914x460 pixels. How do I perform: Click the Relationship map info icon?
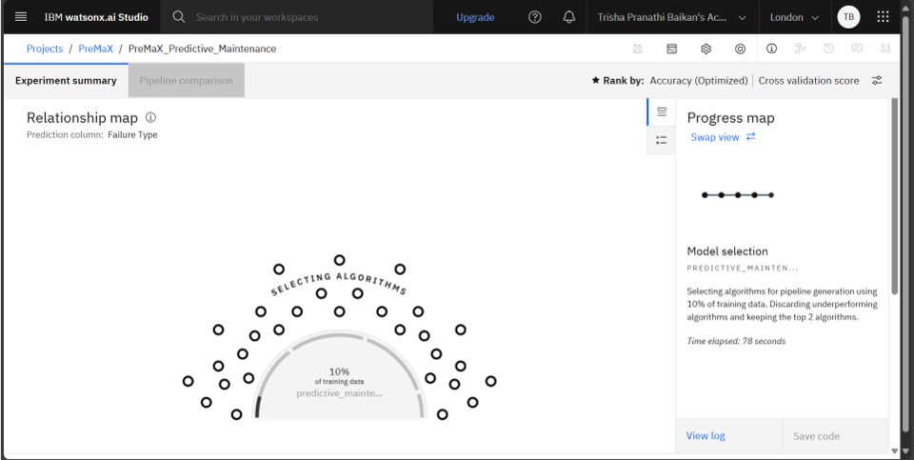point(150,118)
